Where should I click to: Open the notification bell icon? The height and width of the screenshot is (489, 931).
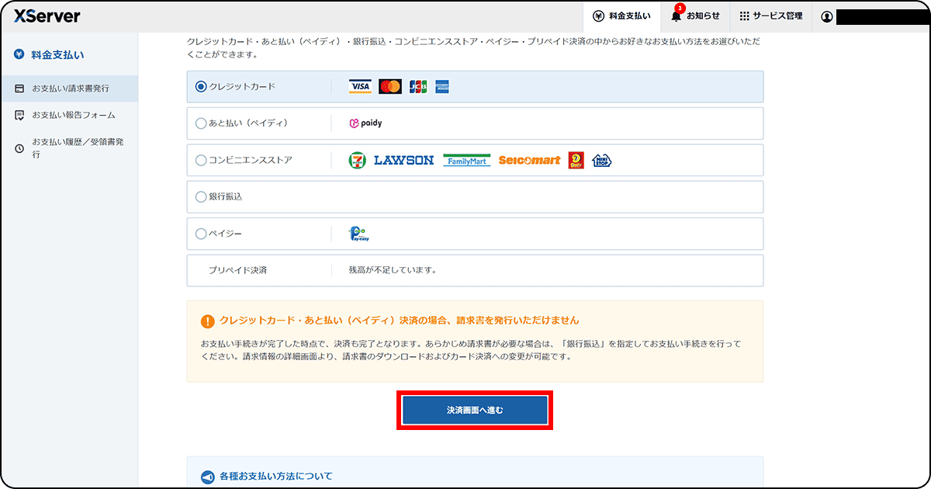pos(676,16)
